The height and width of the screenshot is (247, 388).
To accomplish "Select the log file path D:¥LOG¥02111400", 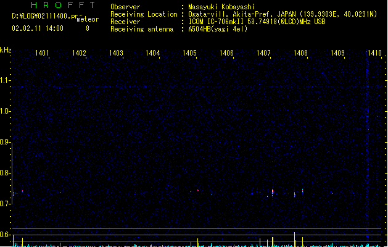I will [x=44, y=16].
